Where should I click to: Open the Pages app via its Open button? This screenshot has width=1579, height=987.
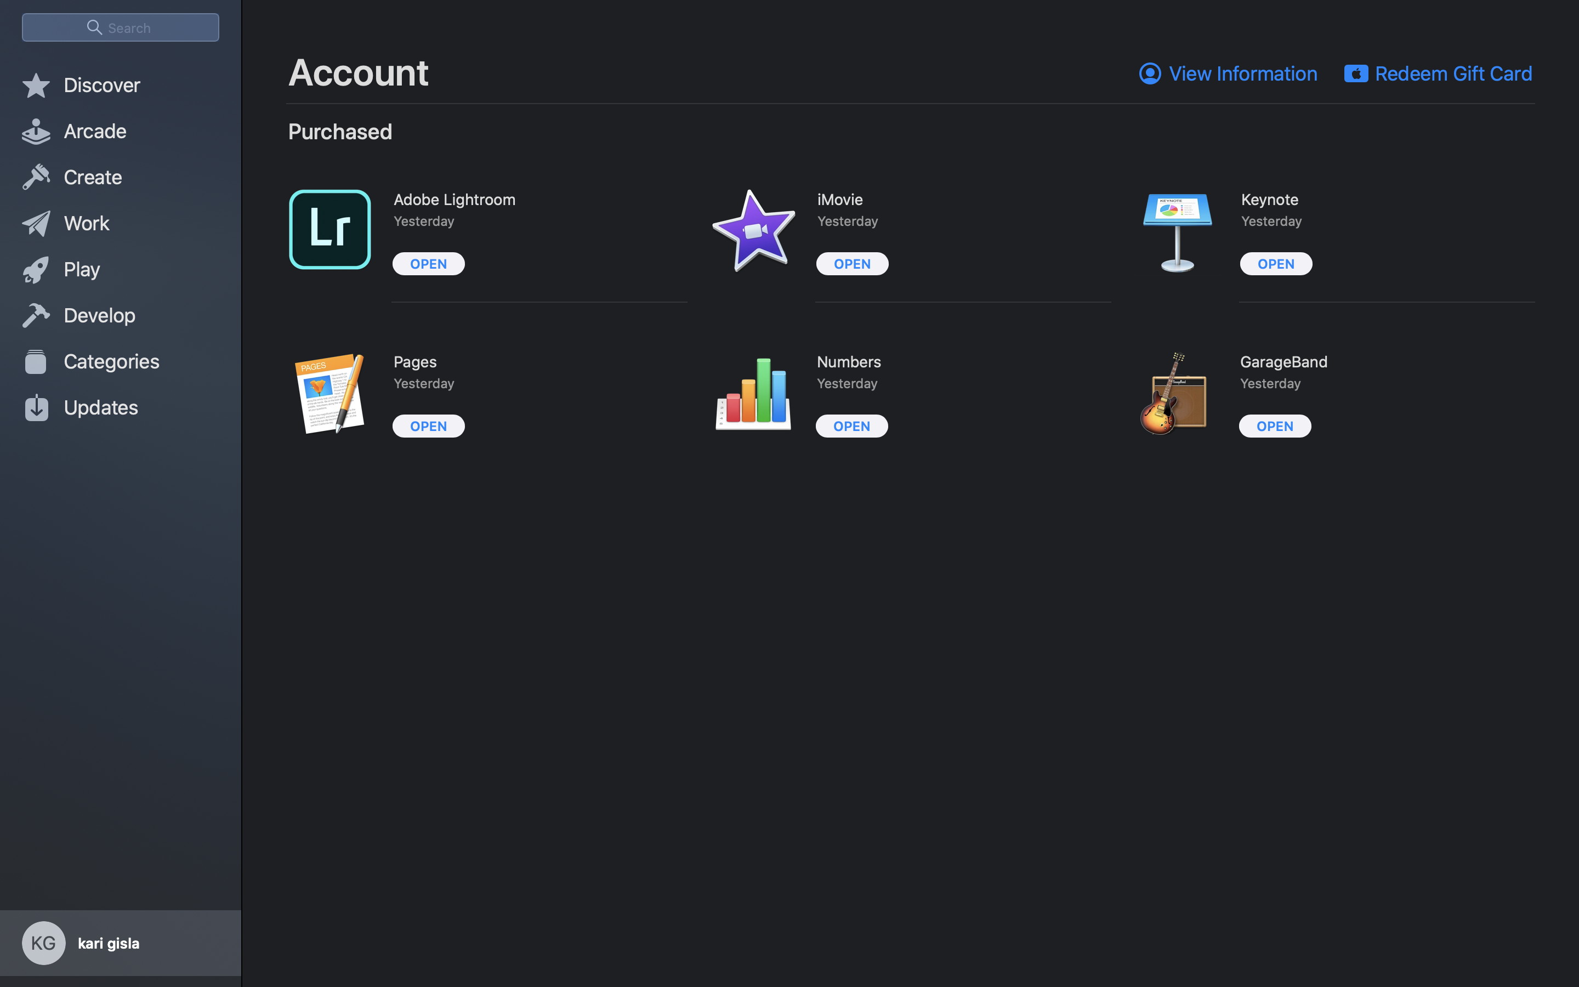pos(428,426)
